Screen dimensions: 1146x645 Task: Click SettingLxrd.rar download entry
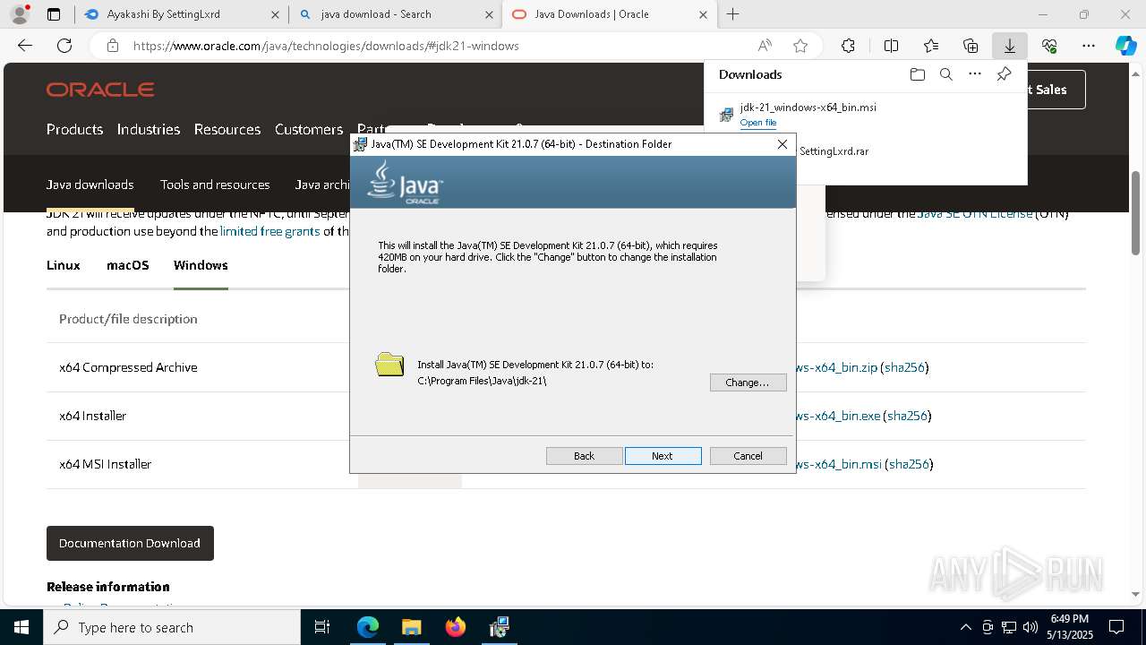(x=834, y=151)
